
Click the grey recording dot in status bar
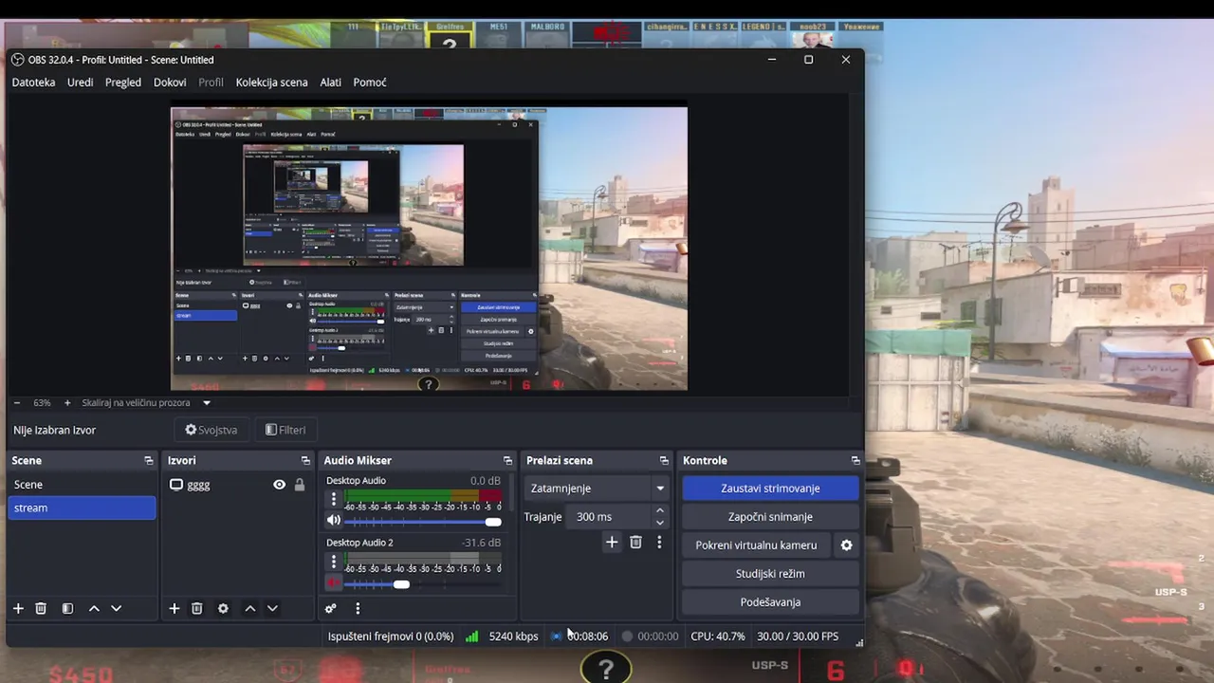tap(627, 637)
